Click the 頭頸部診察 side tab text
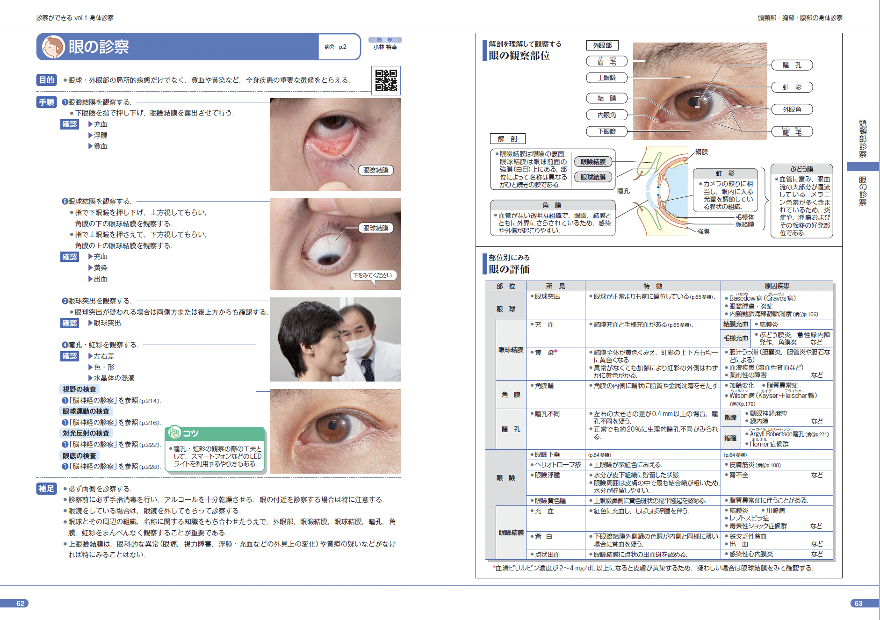Screen dimensions: 880x620 [x=863, y=139]
